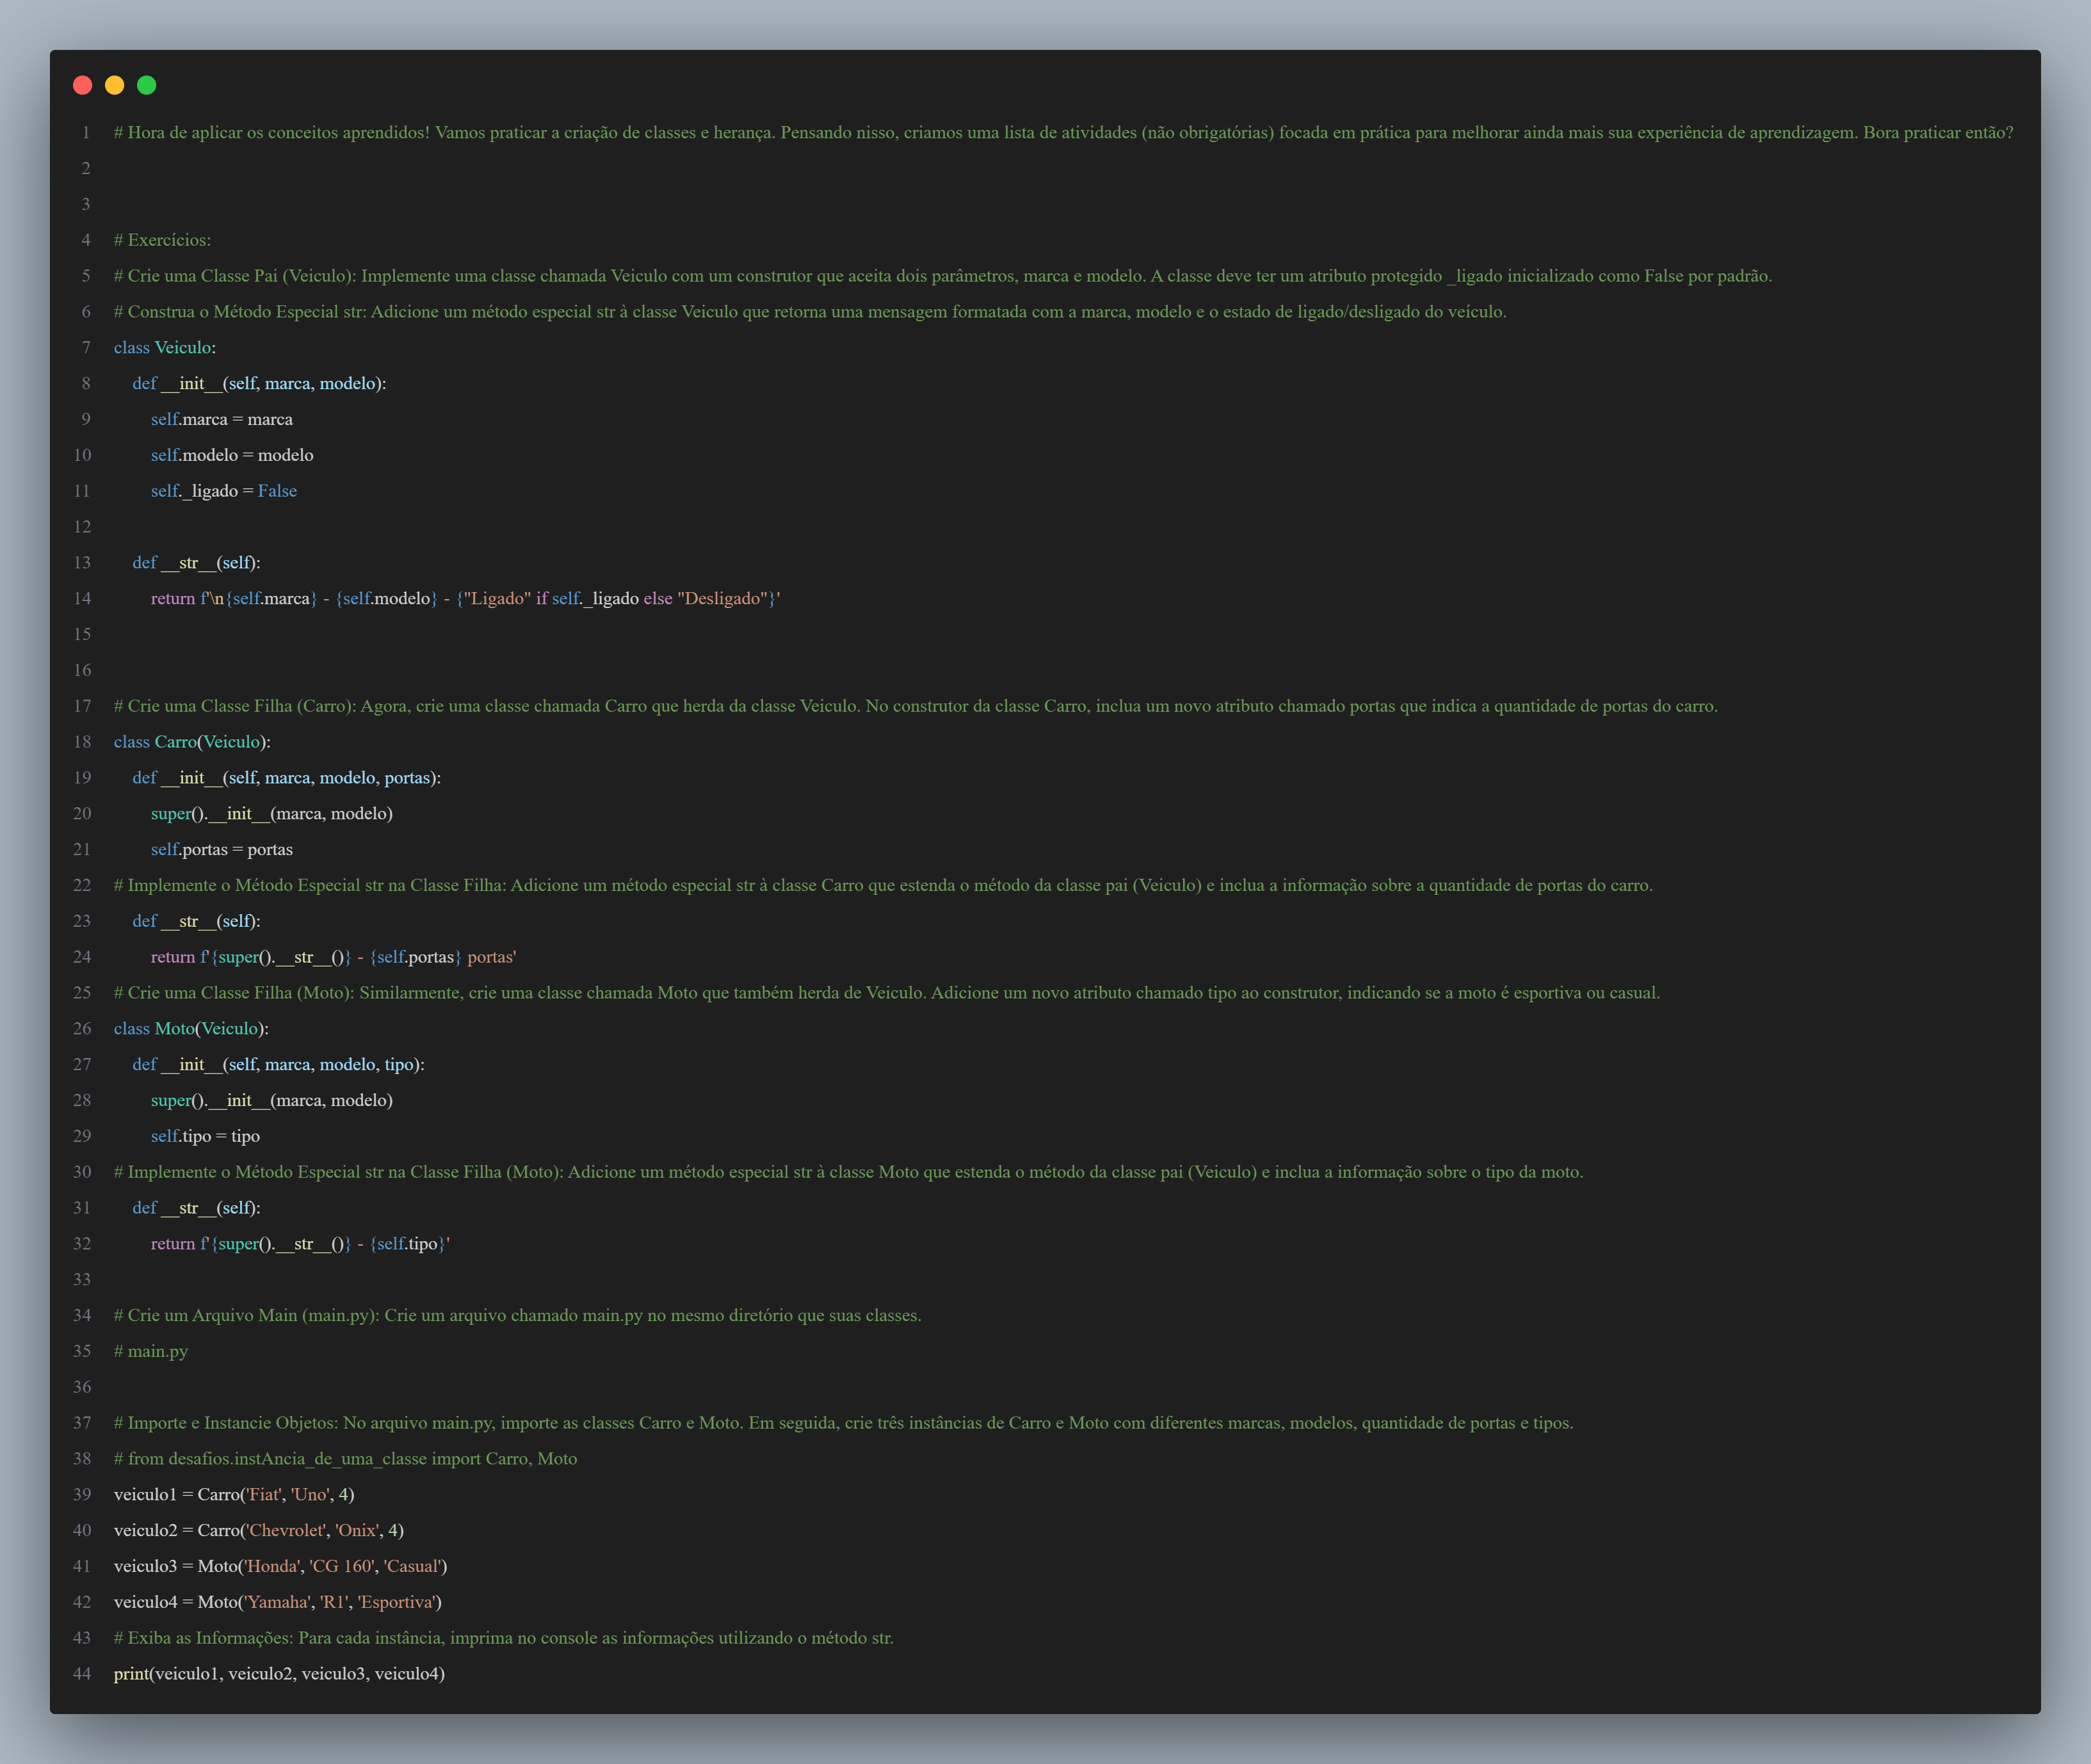Click the comment 'Crie uma Classe Pai (Veiculo)'

coord(943,276)
